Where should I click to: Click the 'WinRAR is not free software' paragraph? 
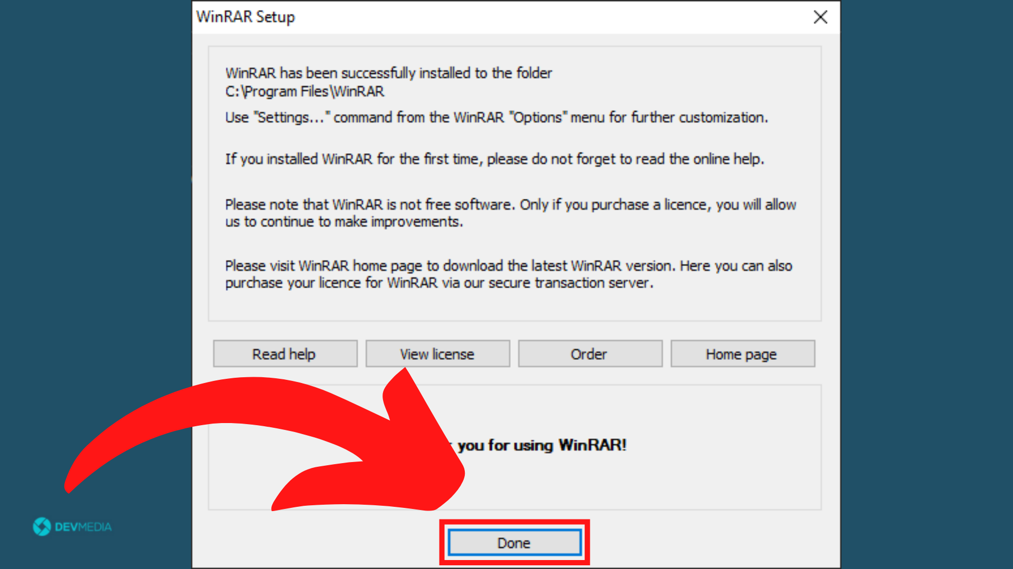511,213
